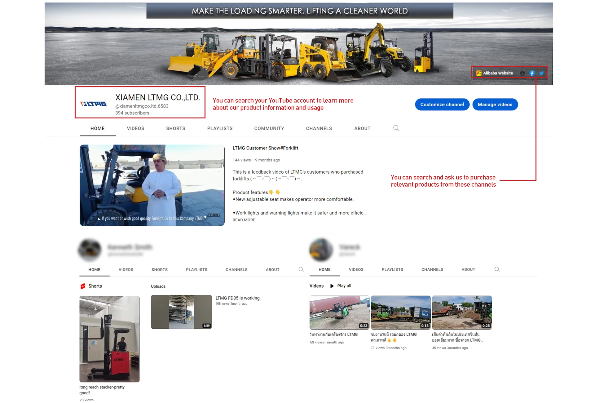Click the Play all triangle icon beside Videos
The height and width of the screenshot is (403, 595).
pyautogui.click(x=332, y=286)
